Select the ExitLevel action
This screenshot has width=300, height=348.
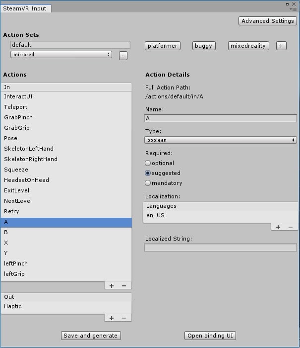[x=66, y=190]
